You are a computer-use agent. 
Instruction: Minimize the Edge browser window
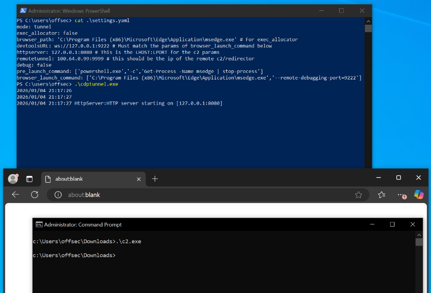[x=378, y=178]
